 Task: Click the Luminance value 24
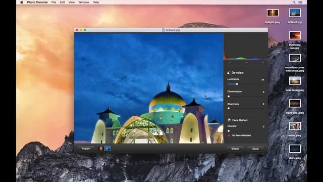pos(262,80)
